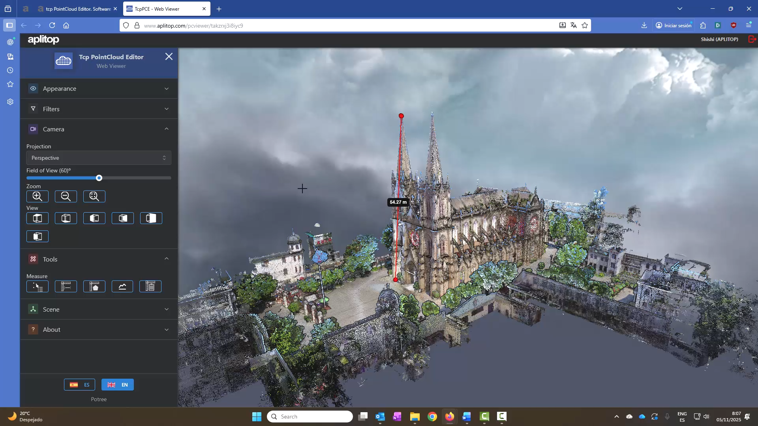Viewport: 758px width, 426px height.
Task: Zoom out of the point cloud
Action: coord(66,196)
